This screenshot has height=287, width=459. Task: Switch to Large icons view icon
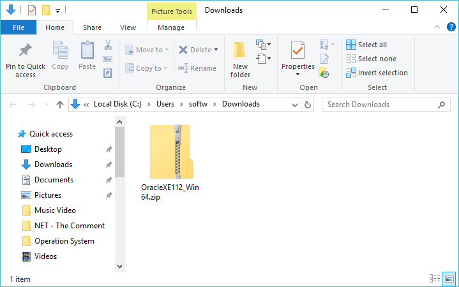coord(449,279)
